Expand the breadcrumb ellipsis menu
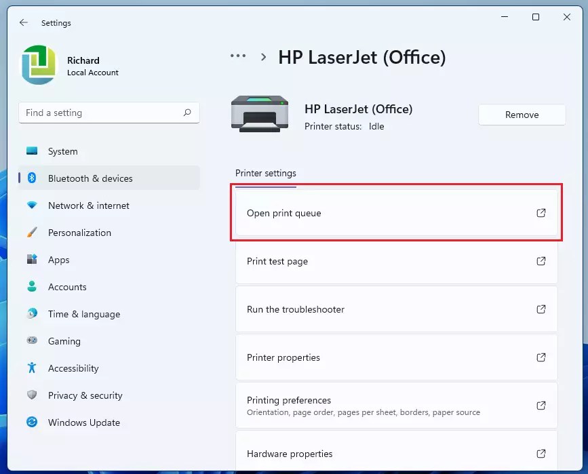Viewport: 588px width, 474px height. 238,57
